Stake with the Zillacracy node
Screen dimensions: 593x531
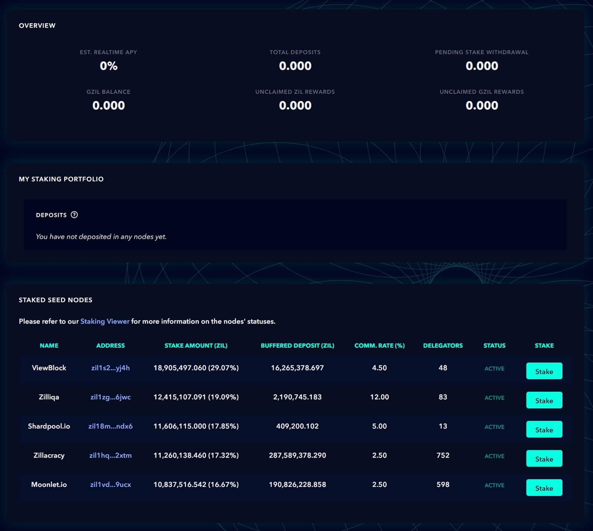click(x=544, y=459)
